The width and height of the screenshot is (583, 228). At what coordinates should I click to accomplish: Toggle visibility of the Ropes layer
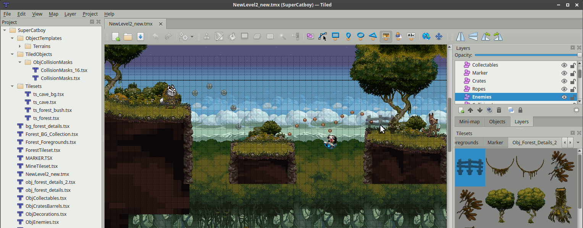[x=564, y=89]
